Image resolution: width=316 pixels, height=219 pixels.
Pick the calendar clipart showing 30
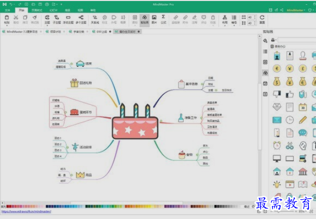(x=303, y=107)
